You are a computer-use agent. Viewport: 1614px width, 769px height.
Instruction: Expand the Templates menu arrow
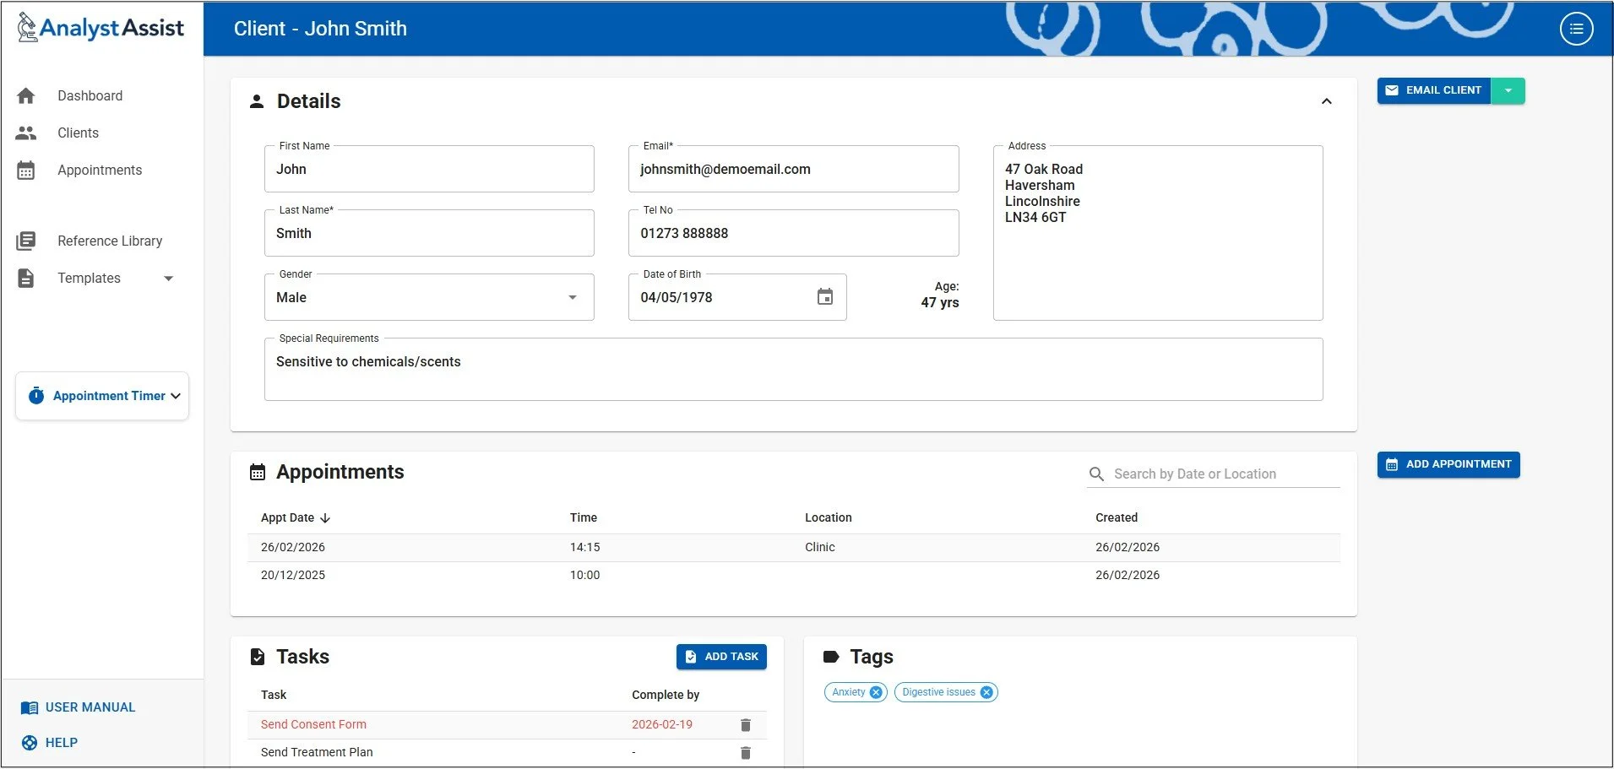[x=168, y=279]
